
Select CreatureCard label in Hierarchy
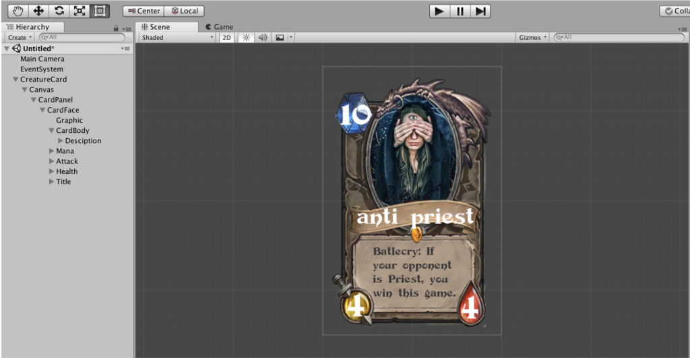tap(44, 80)
